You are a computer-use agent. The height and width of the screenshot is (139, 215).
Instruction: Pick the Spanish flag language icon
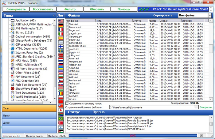click(x=61, y=38)
